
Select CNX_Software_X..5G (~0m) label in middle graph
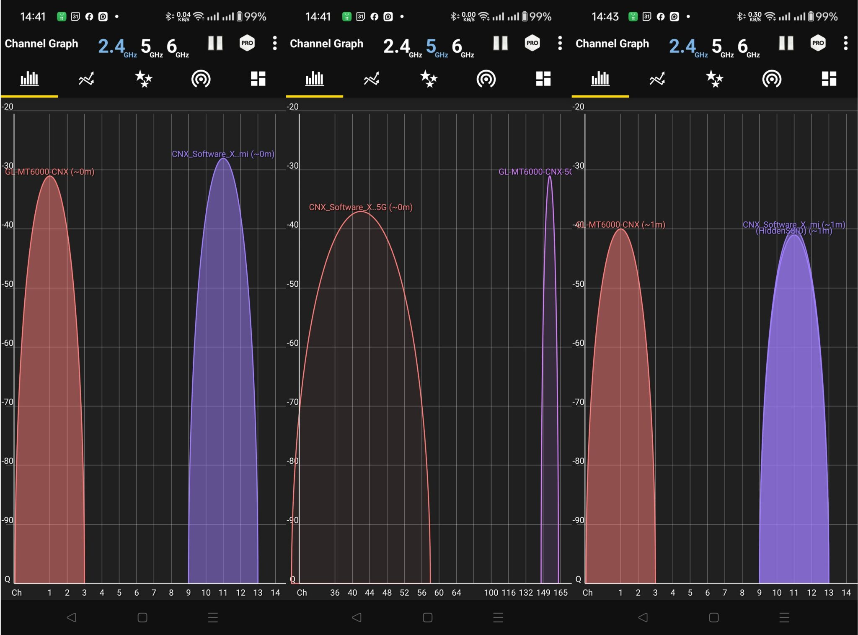(361, 207)
